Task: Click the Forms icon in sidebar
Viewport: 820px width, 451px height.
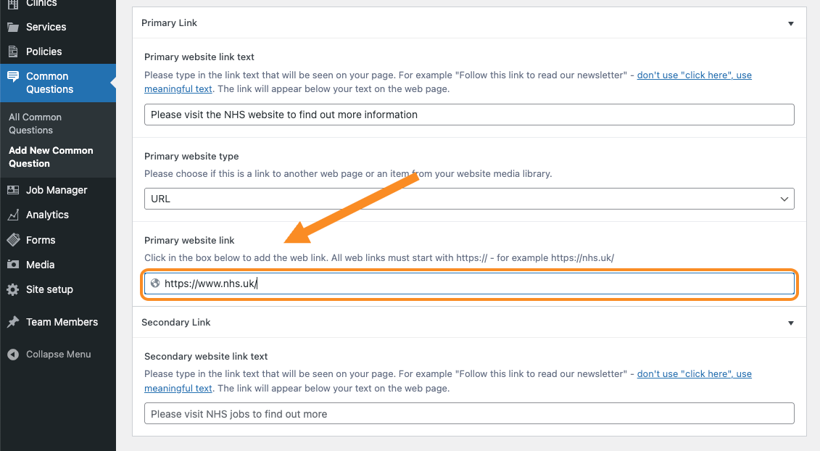Action: pyautogui.click(x=13, y=239)
